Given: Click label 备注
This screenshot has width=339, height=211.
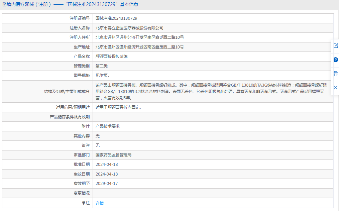Looking at the screenshot, I should pyautogui.click(x=86, y=145).
